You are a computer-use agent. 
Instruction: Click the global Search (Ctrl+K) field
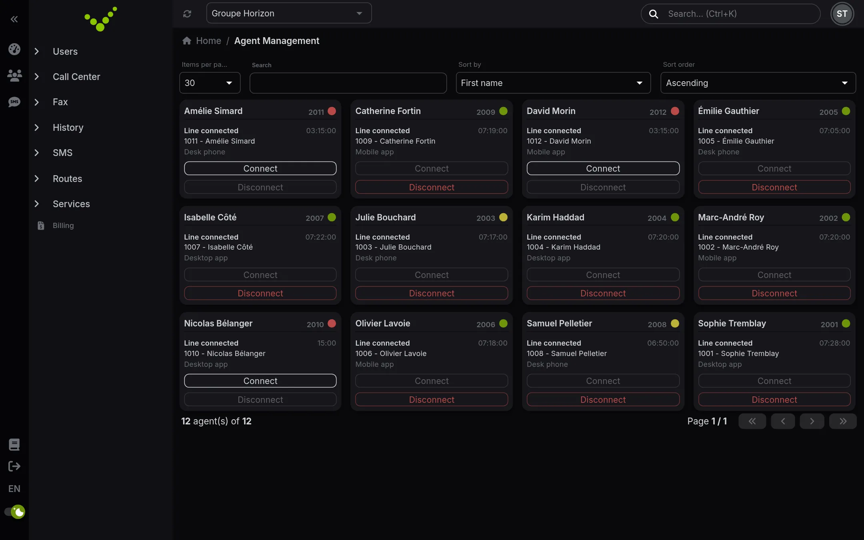click(730, 14)
